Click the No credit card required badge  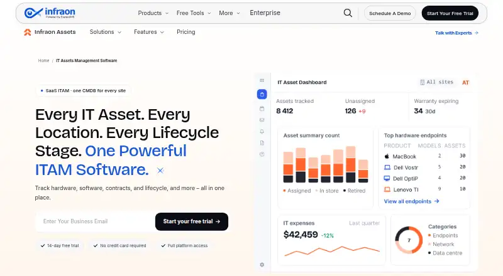coord(119,246)
